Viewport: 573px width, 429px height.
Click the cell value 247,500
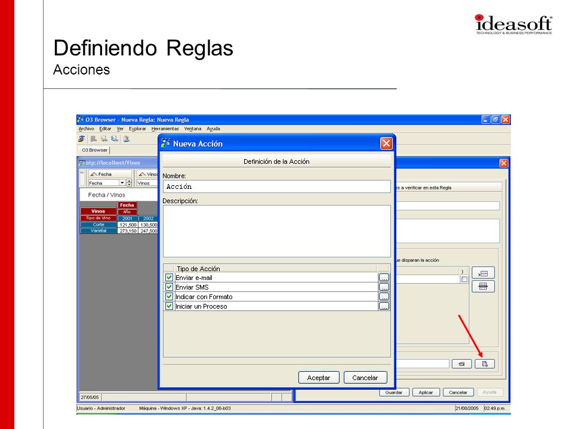(148, 231)
